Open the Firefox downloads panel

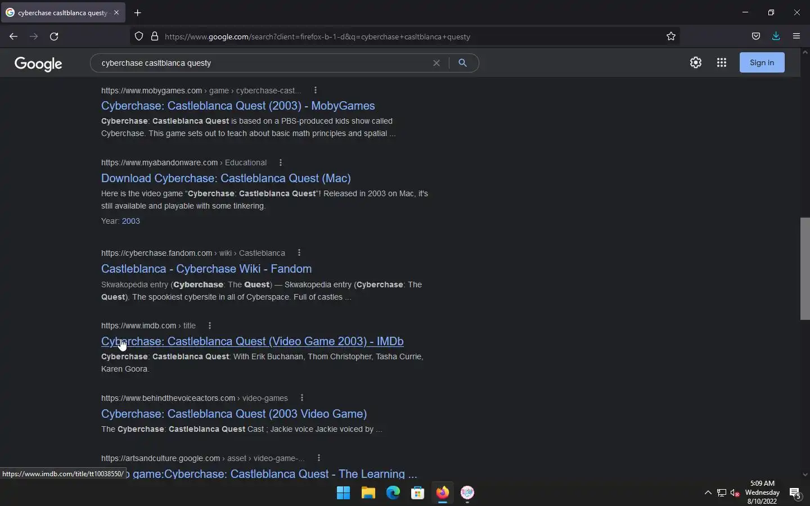coord(776,37)
